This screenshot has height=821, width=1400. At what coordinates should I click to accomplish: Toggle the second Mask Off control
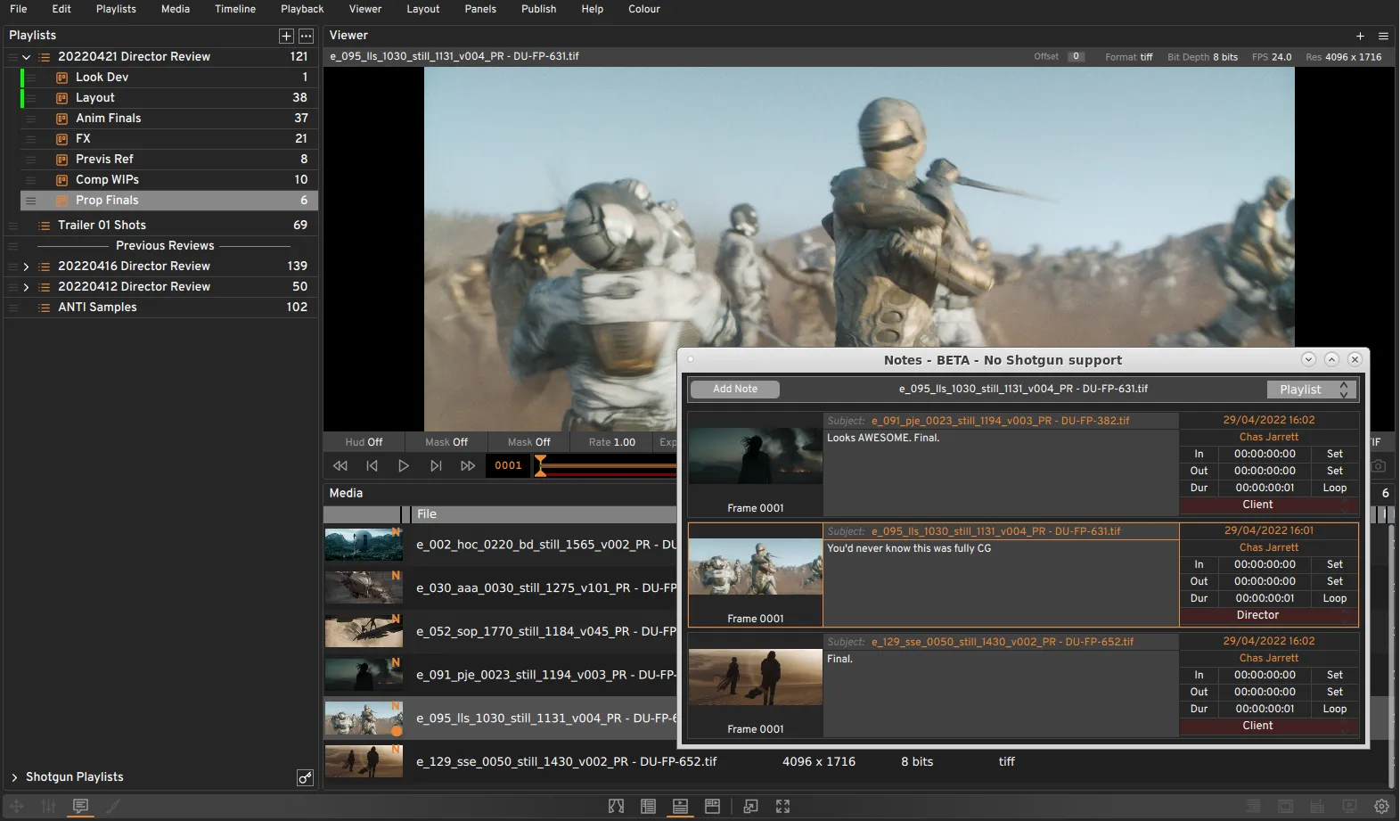pyautogui.click(x=528, y=442)
